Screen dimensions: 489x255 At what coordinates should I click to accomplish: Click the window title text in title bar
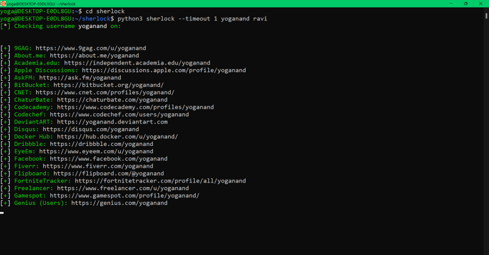[41, 4]
